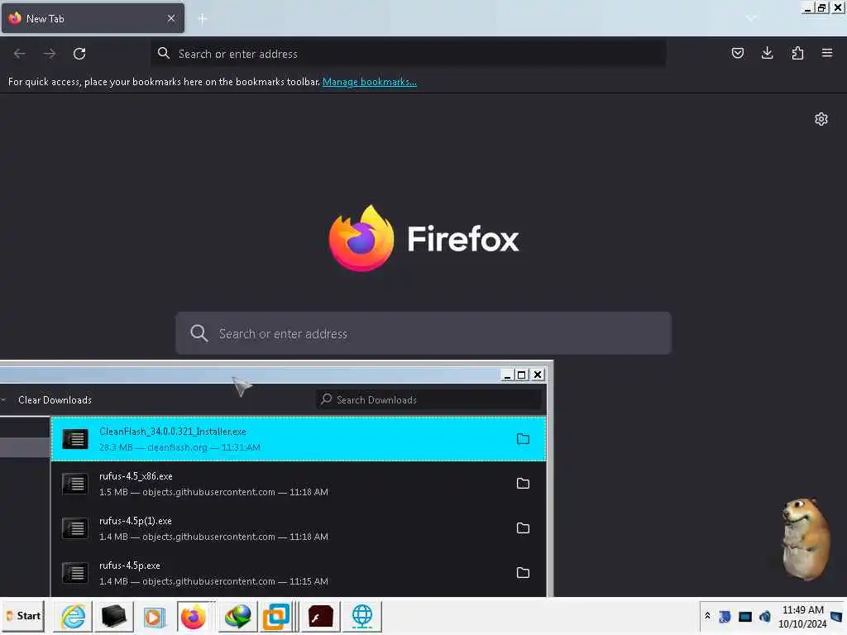Open VirtualBox-style blue orange taskbar icon
The image size is (847, 635).
point(276,616)
